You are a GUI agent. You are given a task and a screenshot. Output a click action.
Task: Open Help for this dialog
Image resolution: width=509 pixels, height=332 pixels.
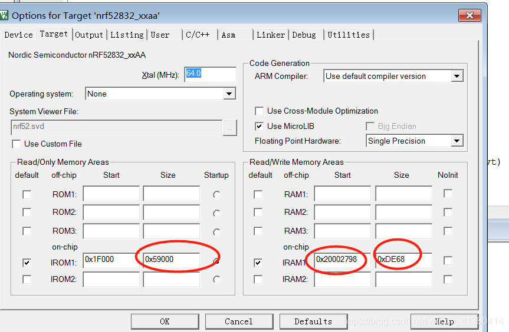(x=444, y=321)
